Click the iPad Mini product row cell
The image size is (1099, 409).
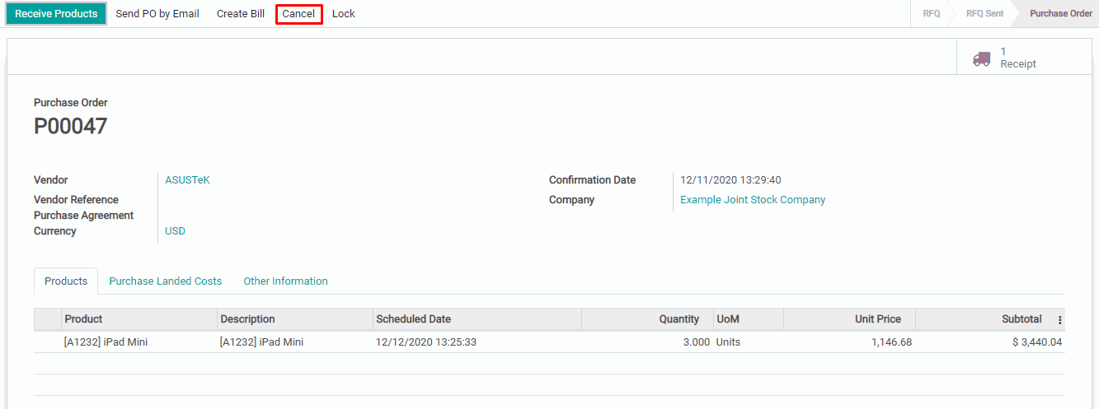(x=106, y=342)
